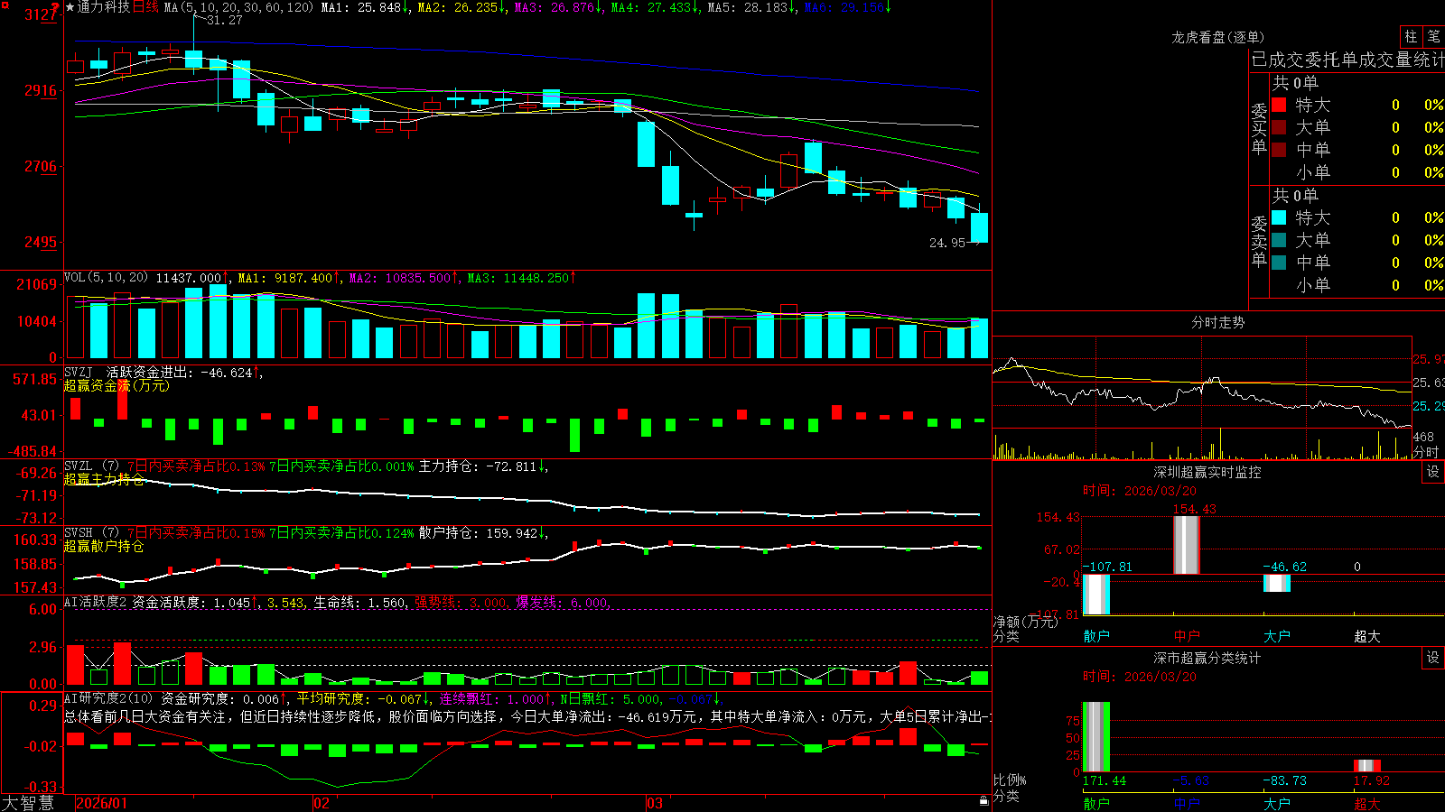Click the MA2: 26.235 value
Image resolution: width=1445 pixels, height=812 pixels.
click(461, 7)
